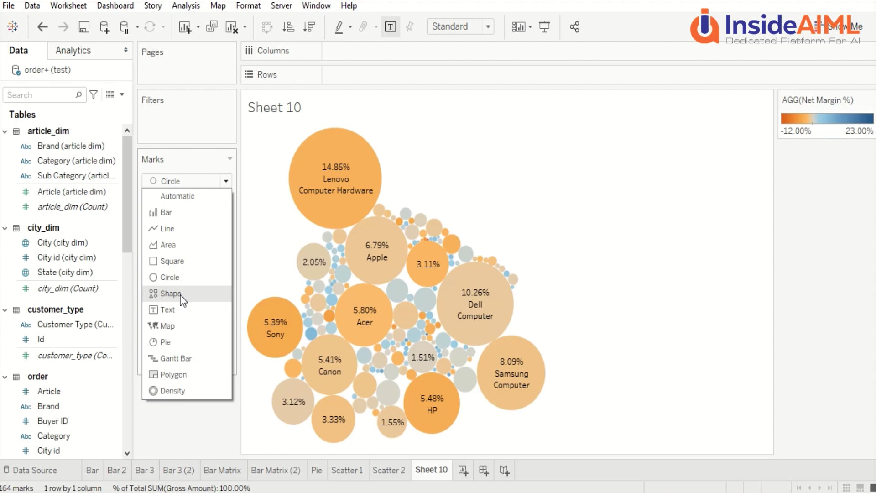Collapse the city_dim table
Image resolution: width=876 pixels, height=493 pixels.
pos(5,227)
